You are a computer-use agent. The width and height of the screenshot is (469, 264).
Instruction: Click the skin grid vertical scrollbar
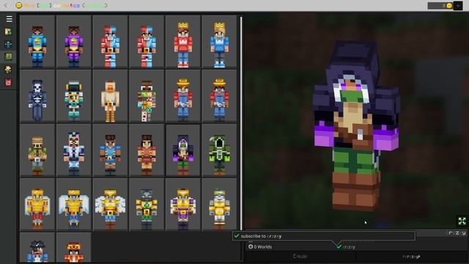tap(241, 123)
